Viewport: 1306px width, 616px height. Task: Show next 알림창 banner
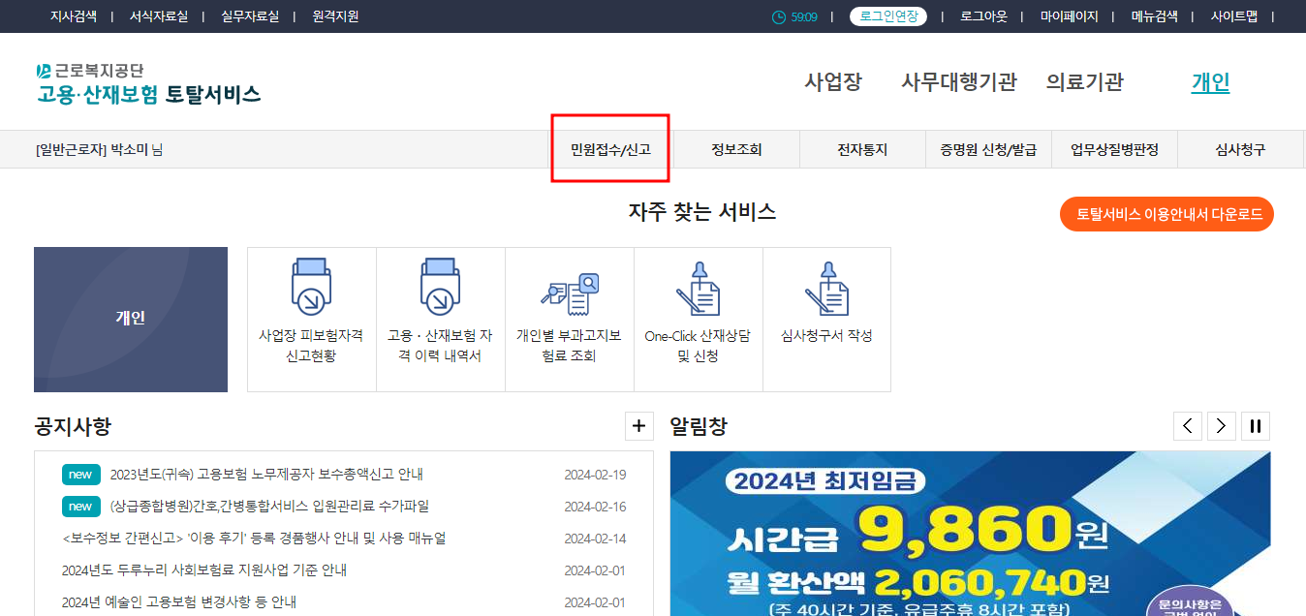point(1222,425)
